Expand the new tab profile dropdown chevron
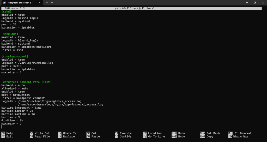Viewport: 267px width, 142px height. point(52,3)
